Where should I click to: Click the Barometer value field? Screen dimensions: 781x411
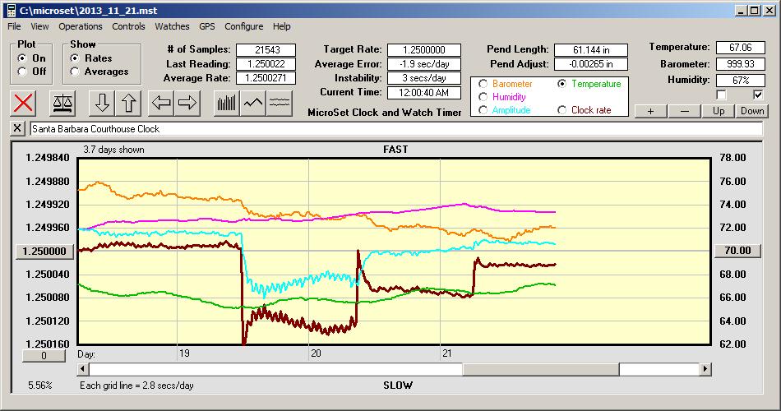coord(740,64)
